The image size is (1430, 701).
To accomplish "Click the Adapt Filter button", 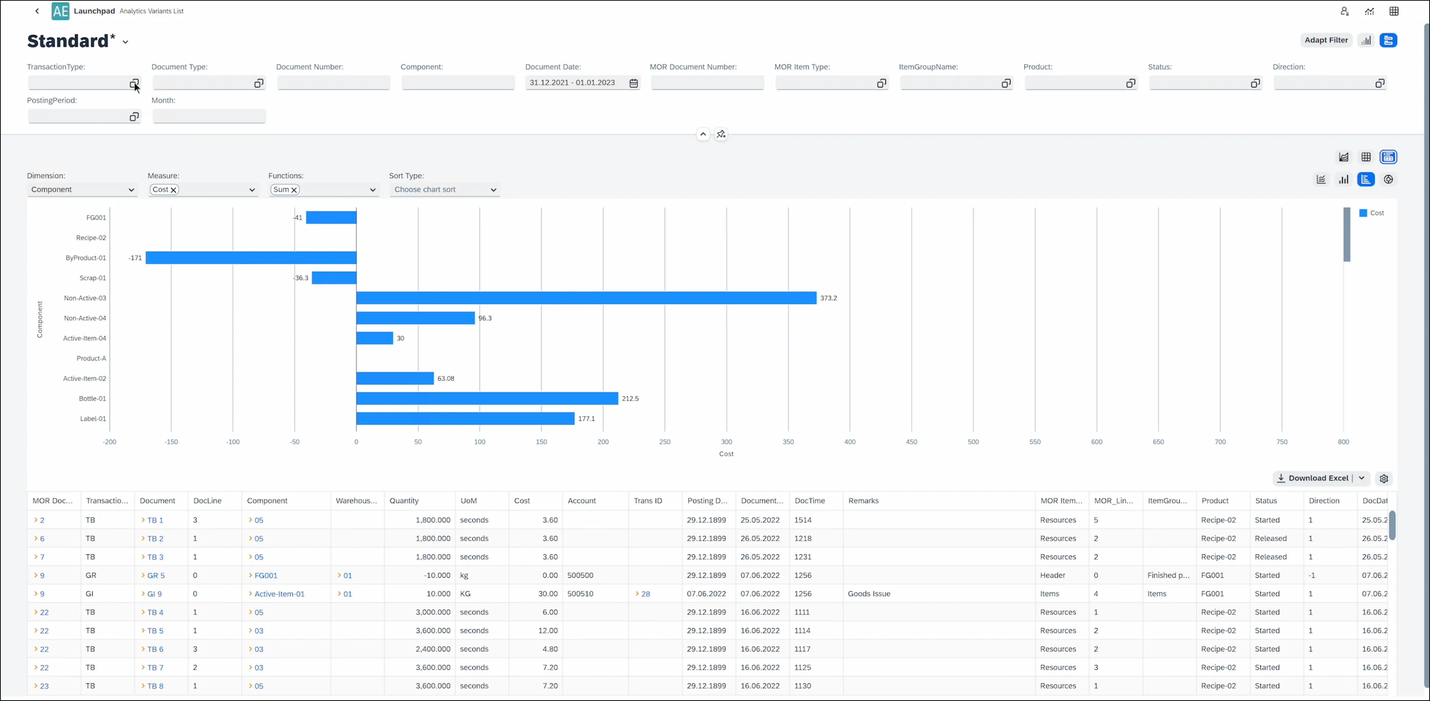I will tap(1326, 40).
